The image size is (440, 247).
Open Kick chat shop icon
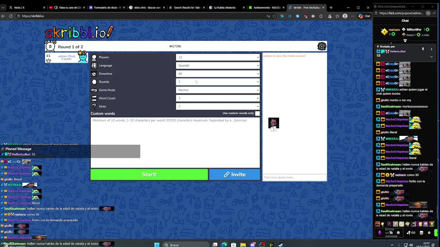[x=421, y=233]
